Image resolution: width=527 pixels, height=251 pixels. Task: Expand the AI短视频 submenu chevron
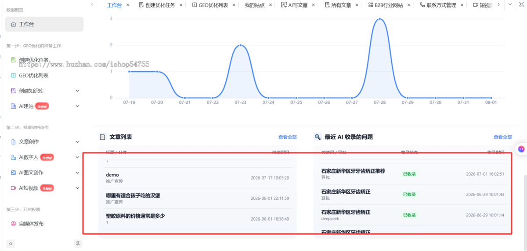pyautogui.click(x=77, y=188)
